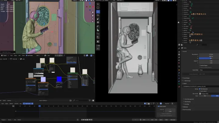Screen dimensions: 219x123
Task: Select the Select Box tool in viewport toolbar
Action: 98,4
